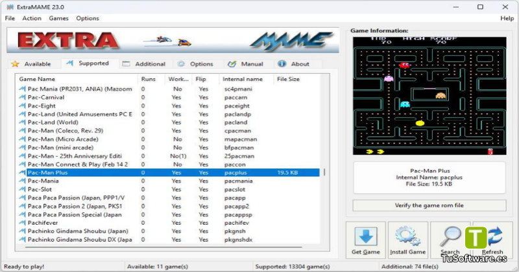519x272 pixels.
Task: Switch to the Options tab with gear
Action: tap(198, 63)
